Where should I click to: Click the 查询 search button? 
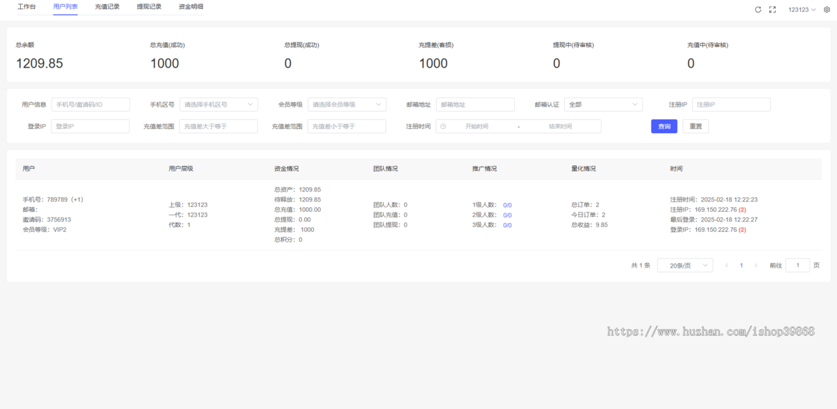pyautogui.click(x=663, y=126)
